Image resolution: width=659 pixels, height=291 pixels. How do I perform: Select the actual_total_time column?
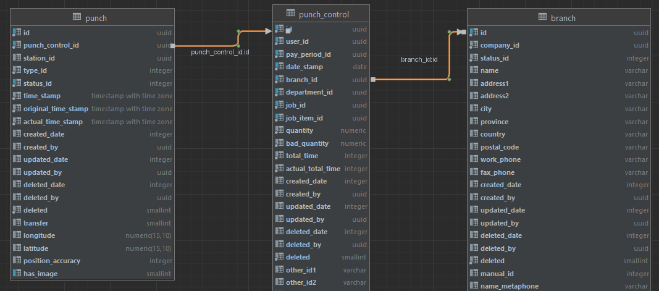(313, 169)
